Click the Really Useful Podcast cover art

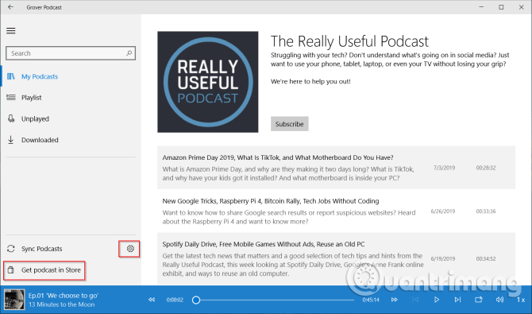point(208,82)
